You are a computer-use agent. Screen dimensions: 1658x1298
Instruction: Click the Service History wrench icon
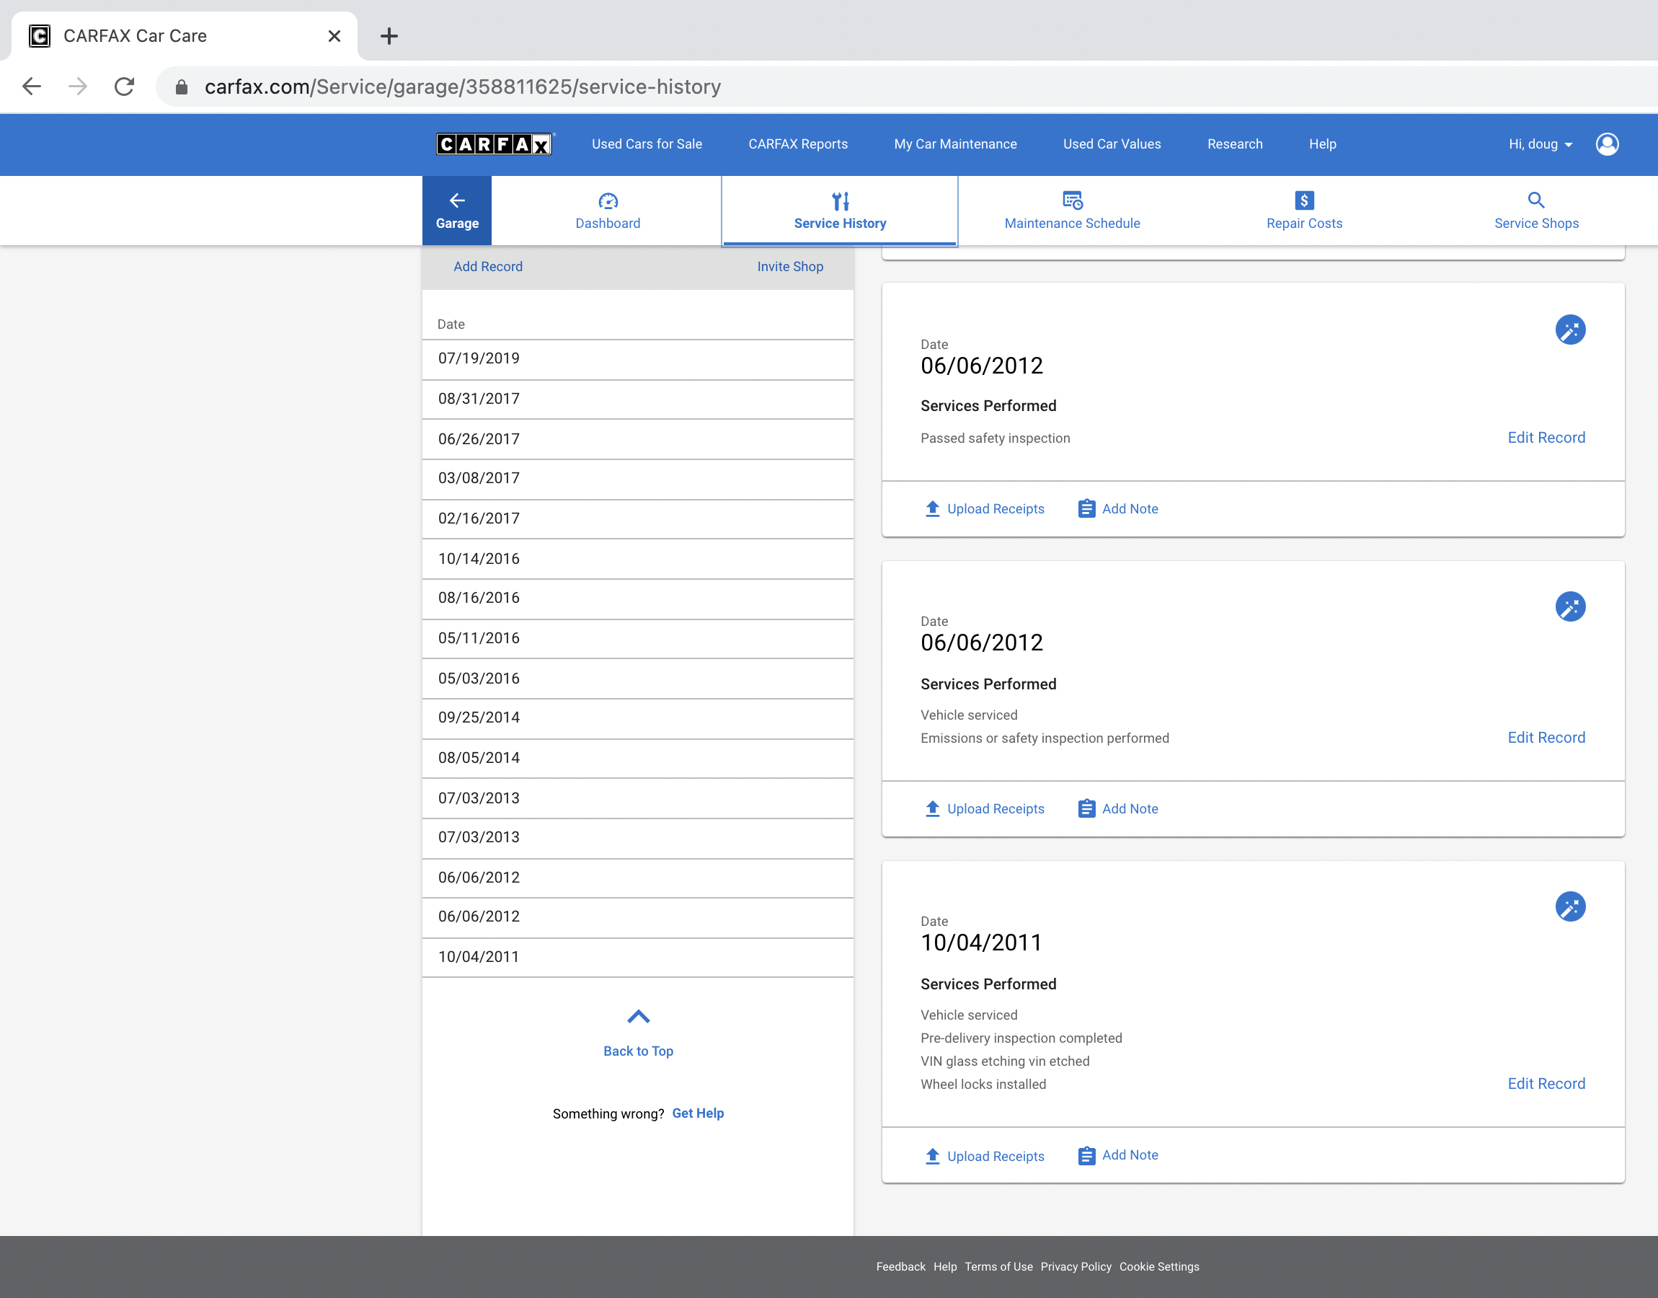tap(840, 200)
